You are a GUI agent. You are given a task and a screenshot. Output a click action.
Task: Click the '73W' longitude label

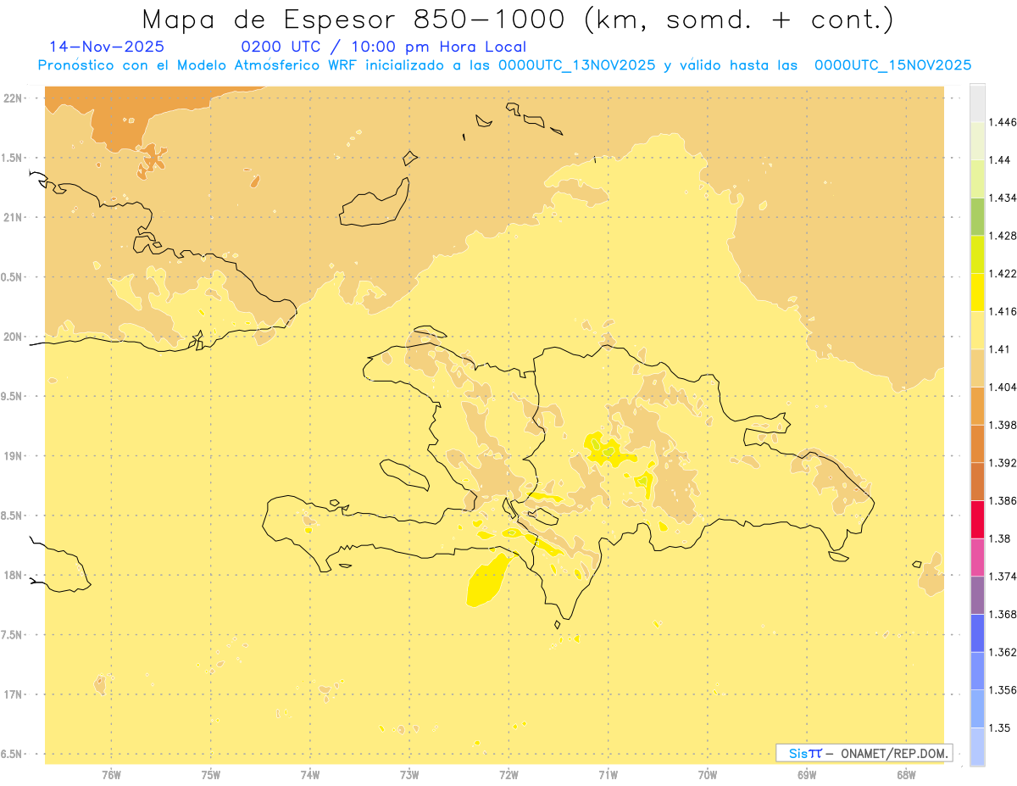(409, 775)
